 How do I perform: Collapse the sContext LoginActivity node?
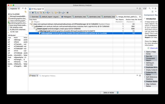coord(32,26)
